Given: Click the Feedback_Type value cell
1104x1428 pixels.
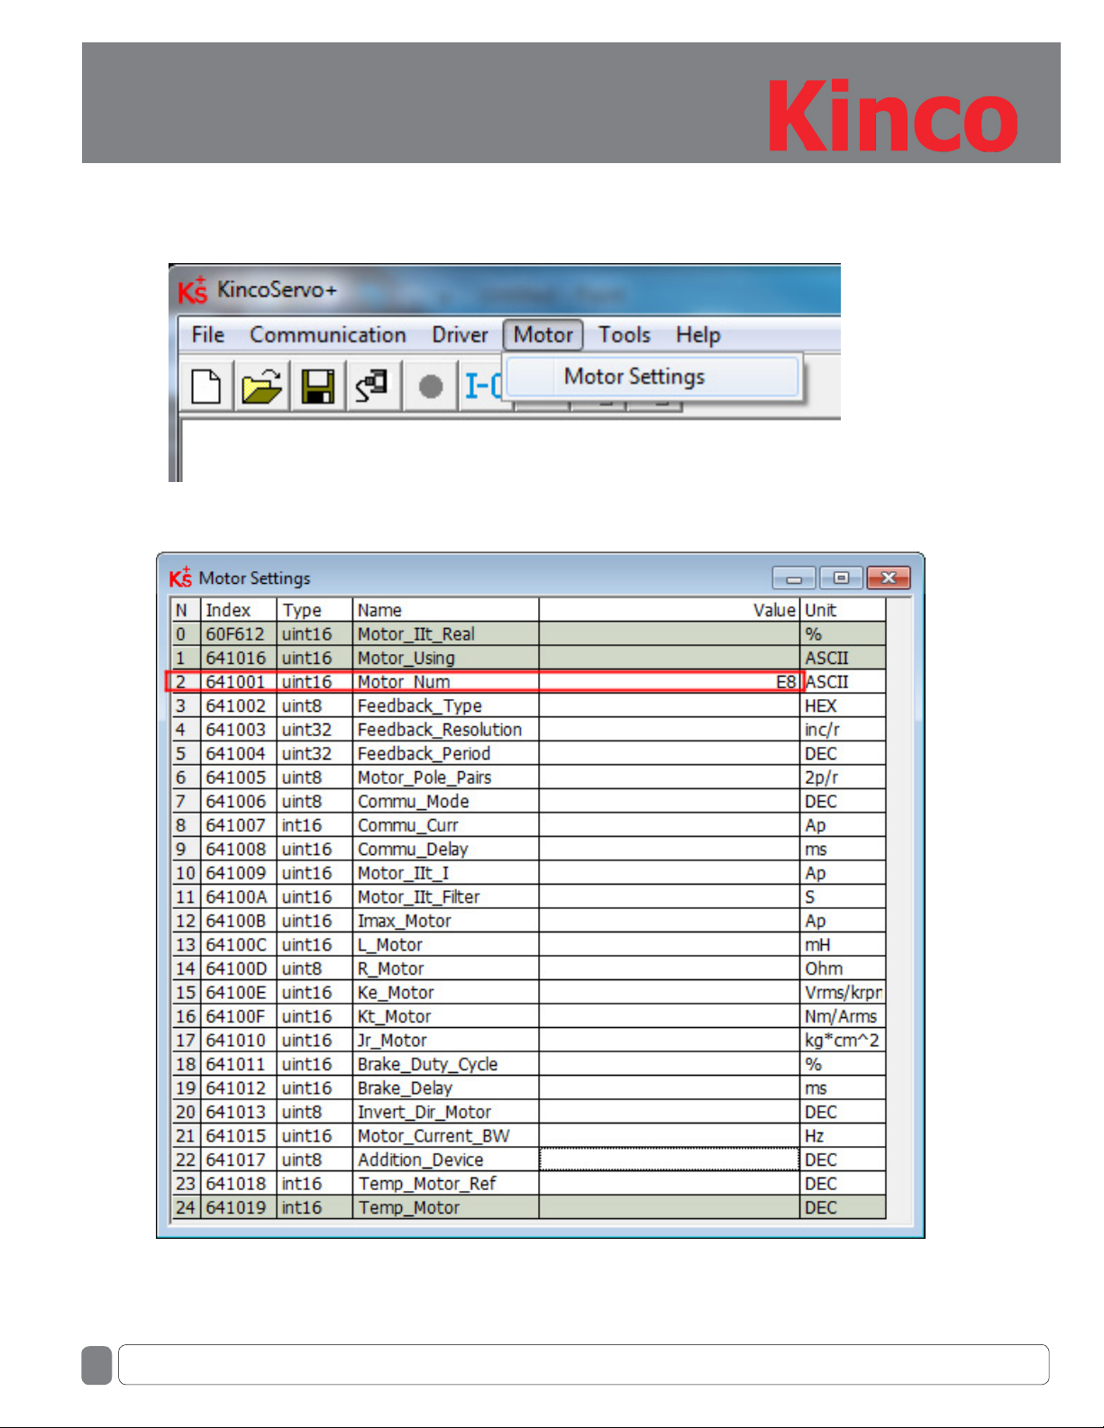Looking at the screenshot, I should [x=669, y=705].
